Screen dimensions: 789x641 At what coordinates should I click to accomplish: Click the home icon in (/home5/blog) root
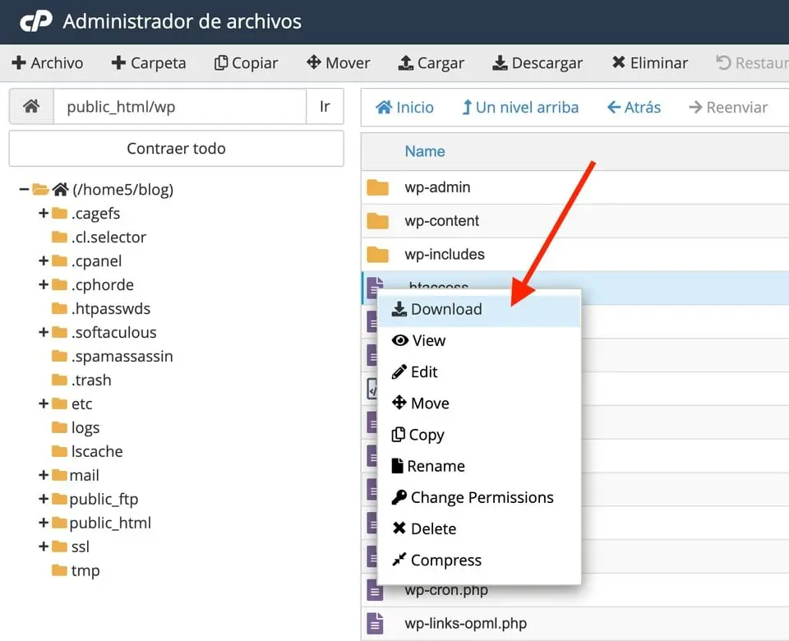pos(60,189)
